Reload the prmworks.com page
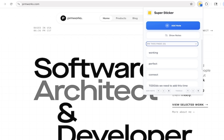This screenshot has height=140, width=224. point(11,4)
